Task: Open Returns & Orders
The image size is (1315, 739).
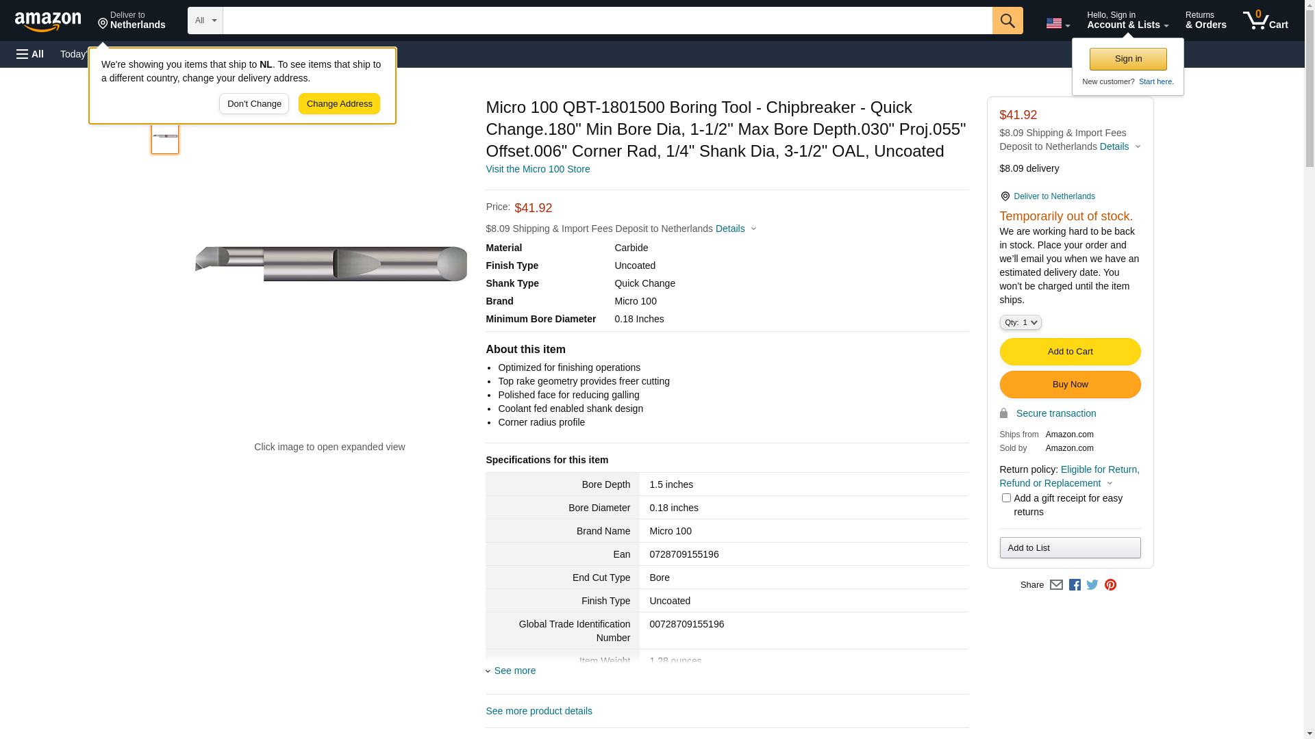Action: 1205,21
